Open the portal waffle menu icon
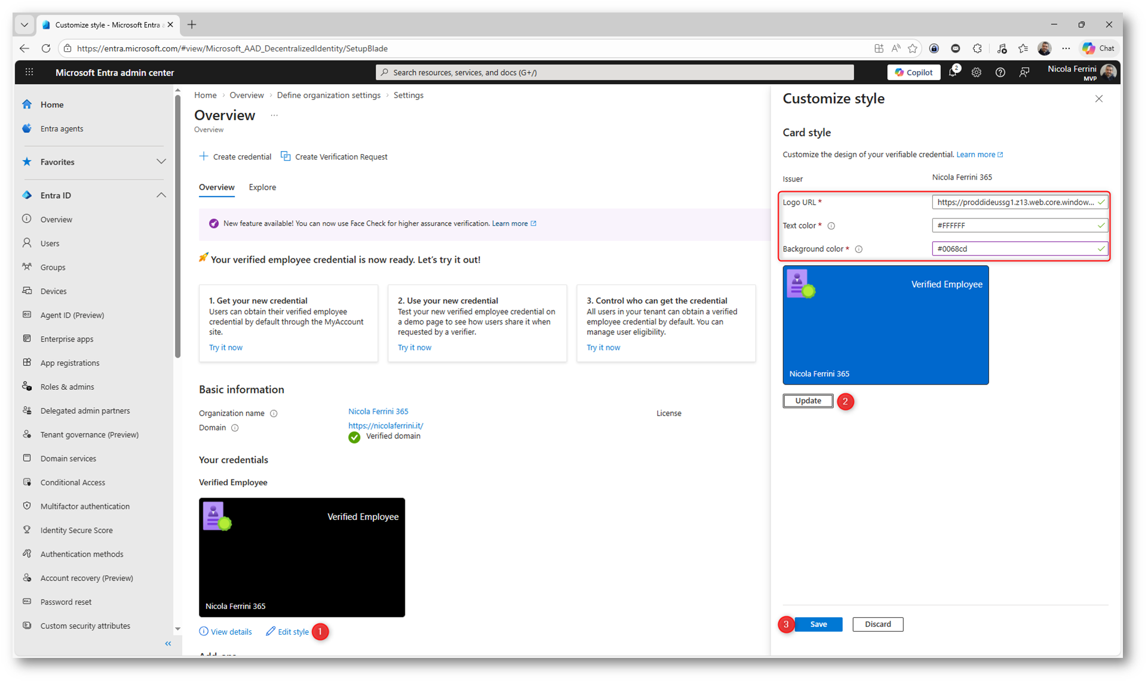The width and height of the screenshot is (1148, 683). pos(29,72)
